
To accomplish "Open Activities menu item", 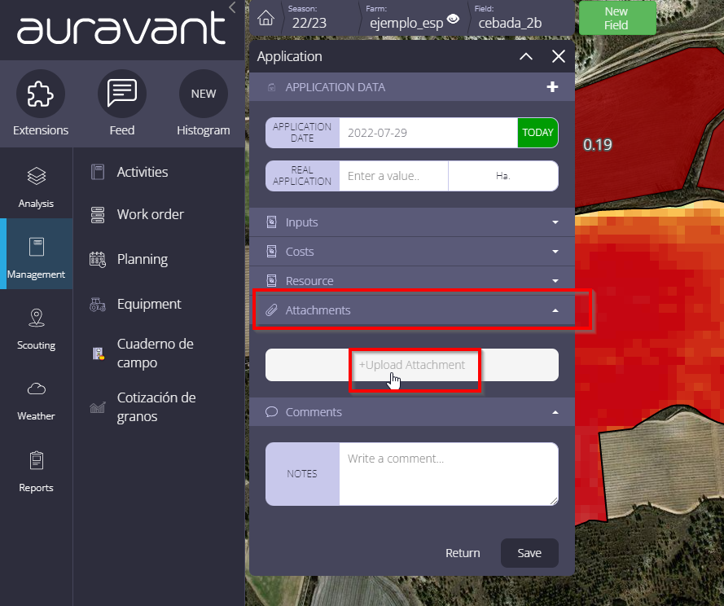I will coord(143,172).
